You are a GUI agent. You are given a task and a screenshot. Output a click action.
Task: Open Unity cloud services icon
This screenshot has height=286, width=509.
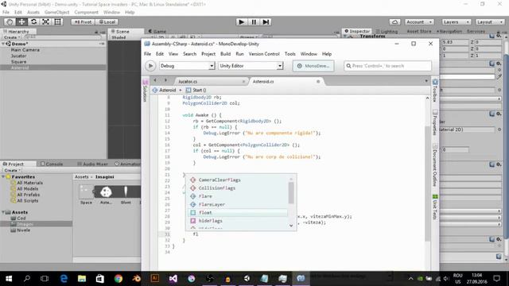(394, 22)
